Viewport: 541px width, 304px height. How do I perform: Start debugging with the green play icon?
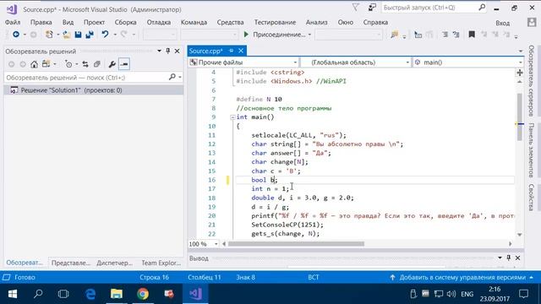pos(246,35)
